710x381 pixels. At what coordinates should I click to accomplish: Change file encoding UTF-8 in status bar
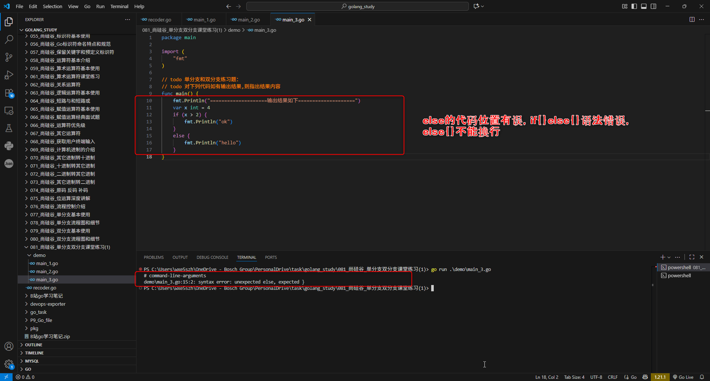pos(596,377)
